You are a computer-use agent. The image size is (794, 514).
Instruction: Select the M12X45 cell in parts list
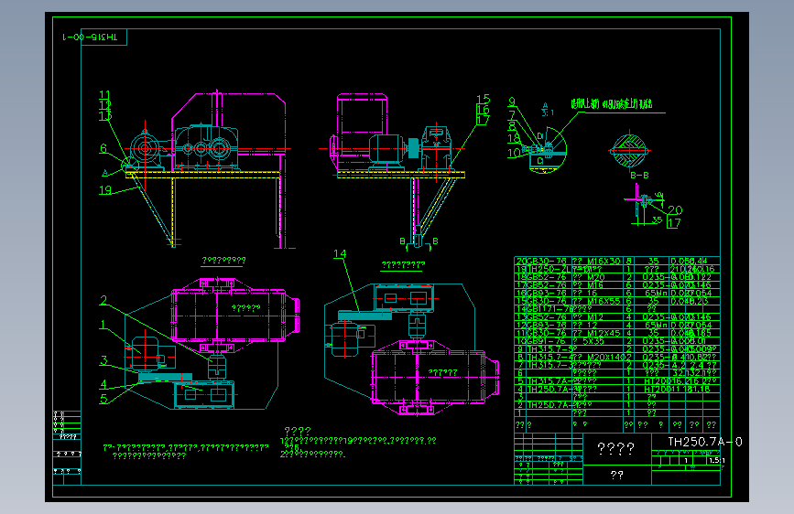(x=604, y=333)
